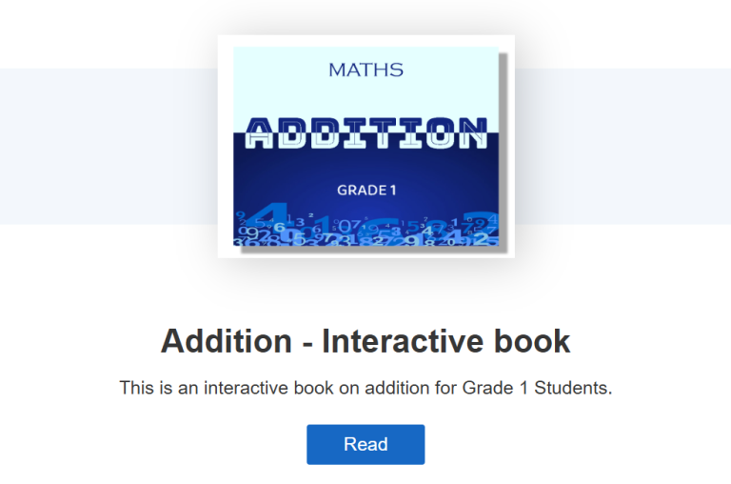Click the word 'Interactive' in the heading
The height and width of the screenshot is (484, 731).
(x=404, y=341)
